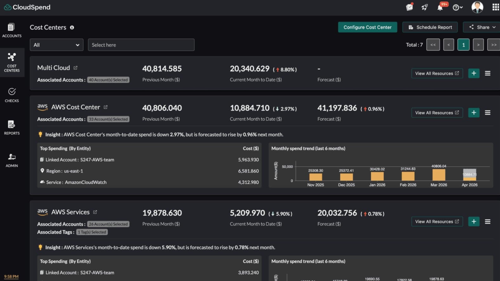This screenshot has height=281, width=500.
Task: Go to last page with >> button
Action: pyautogui.click(x=494, y=45)
